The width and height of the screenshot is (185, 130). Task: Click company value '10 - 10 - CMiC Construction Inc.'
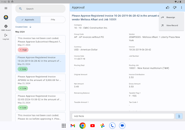pyautogui.click(x=91, y=28)
